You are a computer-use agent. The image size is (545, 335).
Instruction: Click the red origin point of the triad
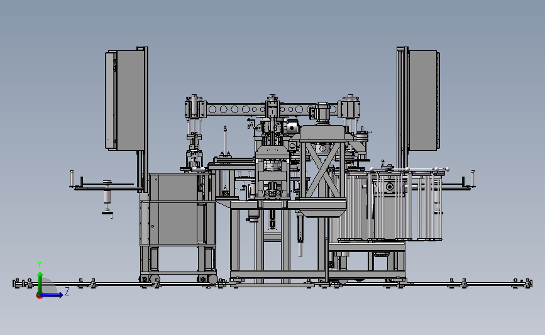(39, 296)
